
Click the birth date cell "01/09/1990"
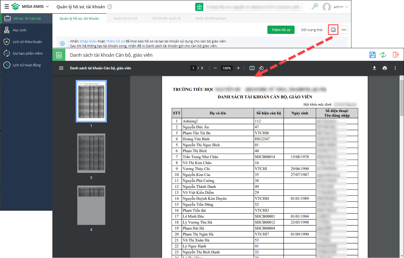(300, 234)
